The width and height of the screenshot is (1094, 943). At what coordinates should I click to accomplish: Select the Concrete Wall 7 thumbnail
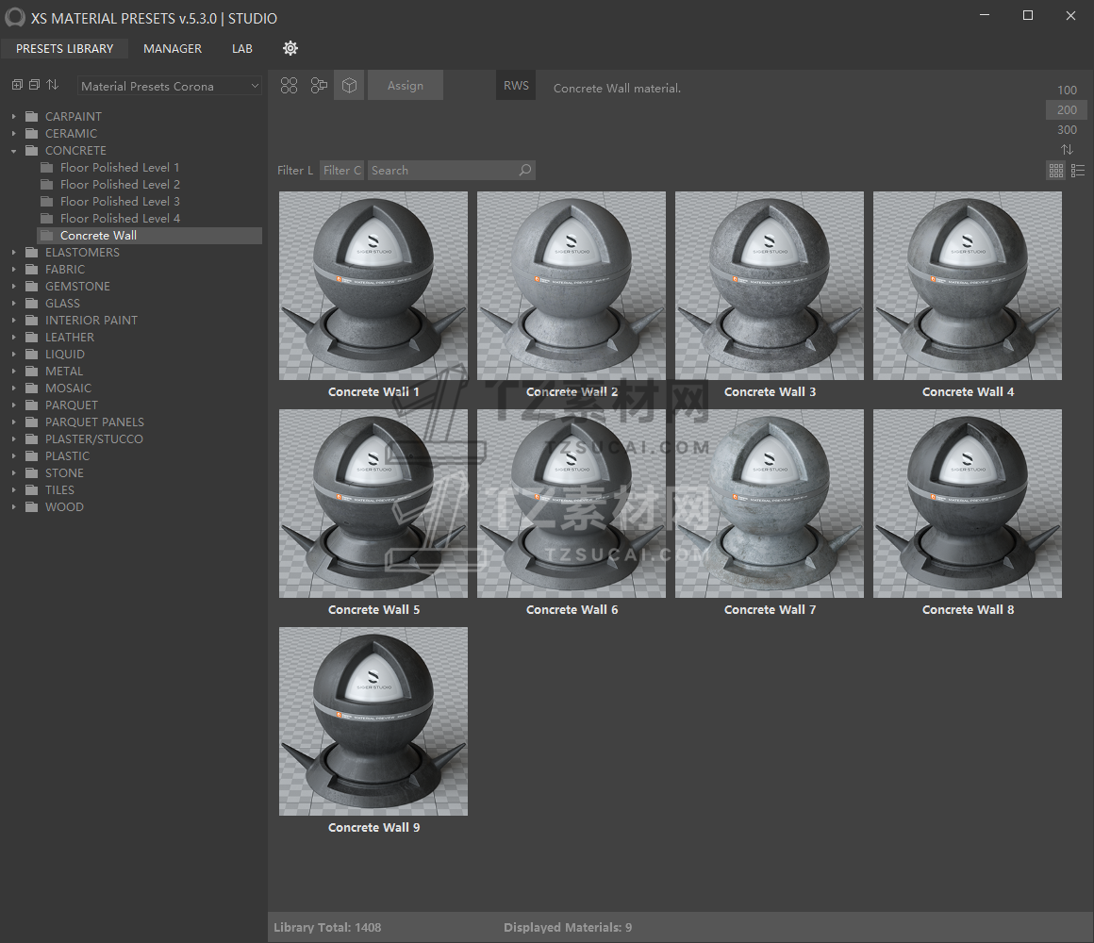point(770,504)
